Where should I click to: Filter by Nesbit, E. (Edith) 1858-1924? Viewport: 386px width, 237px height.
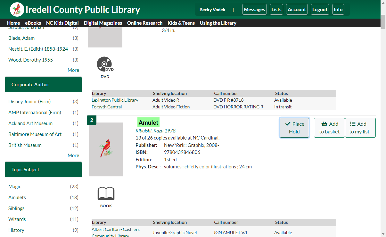click(x=38, y=49)
